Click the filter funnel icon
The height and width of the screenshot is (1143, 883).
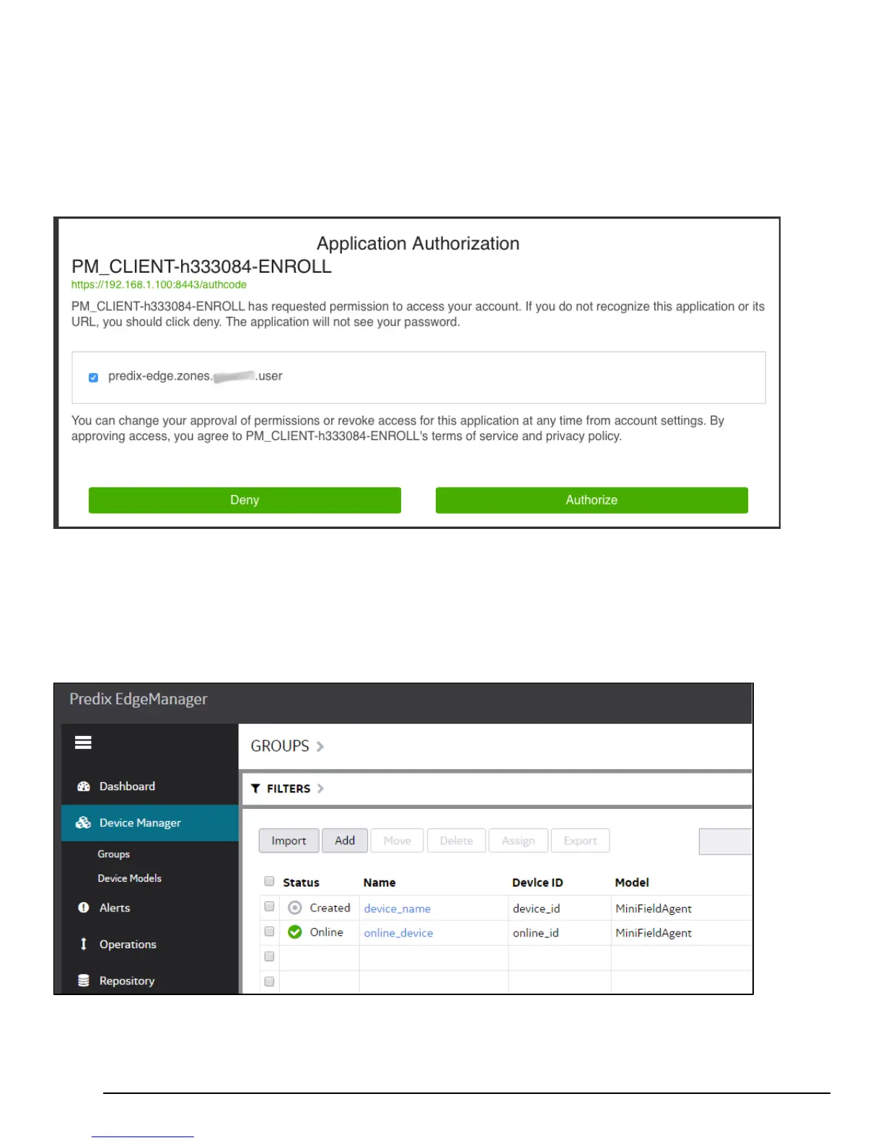pos(255,789)
